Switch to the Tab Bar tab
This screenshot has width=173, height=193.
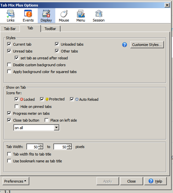coord(10,29)
